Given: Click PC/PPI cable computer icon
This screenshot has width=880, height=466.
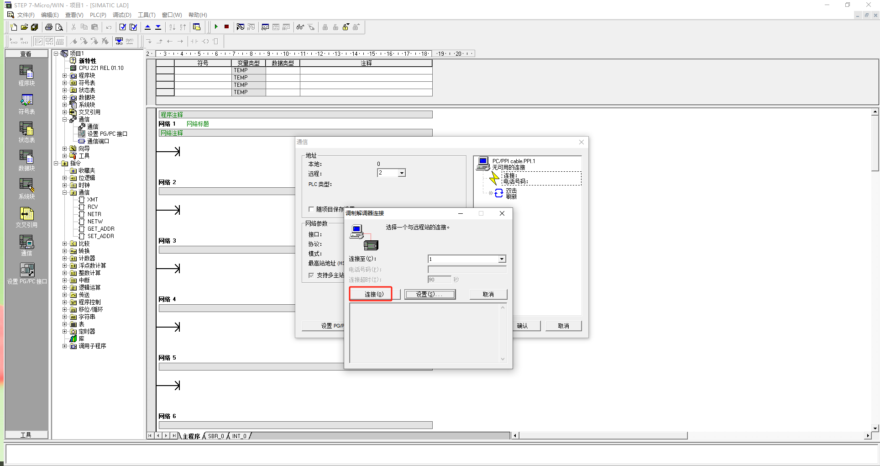Looking at the screenshot, I should [x=483, y=163].
